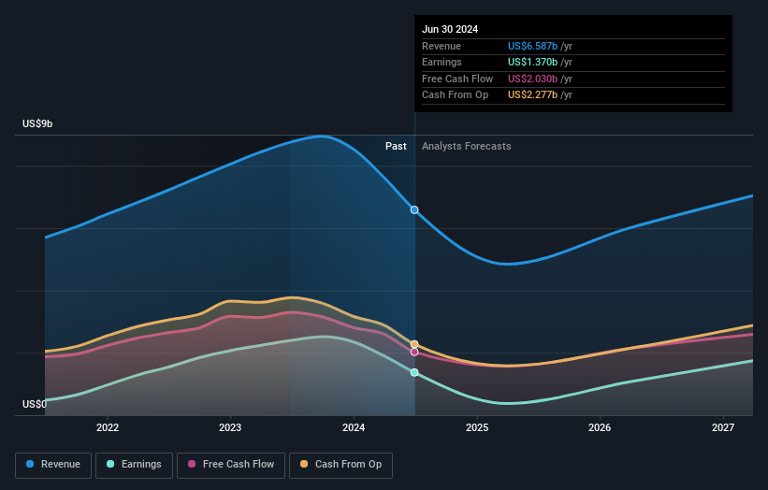Click the Earnings row label in tooltip

tap(442, 62)
